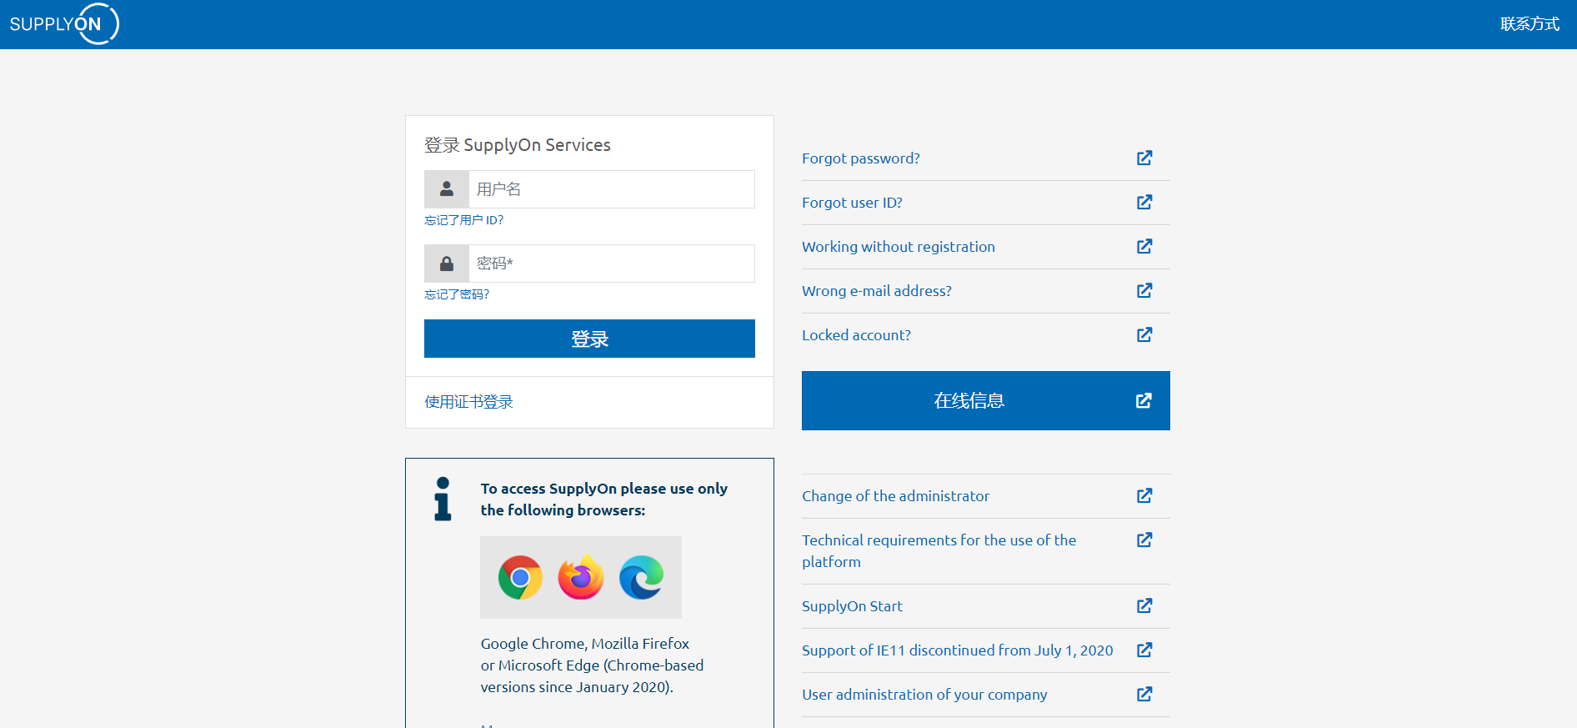1577x728 pixels.
Task: Open Technical requirements for the platform link
Action: [x=939, y=551]
